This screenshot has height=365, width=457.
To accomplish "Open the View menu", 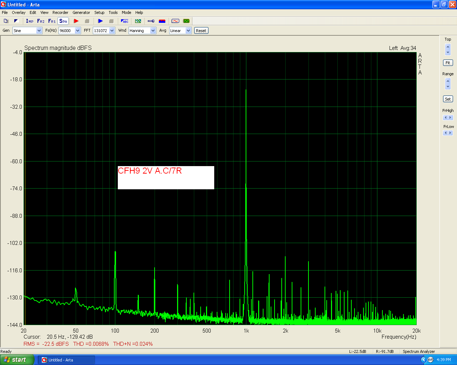I will coord(44,12).
